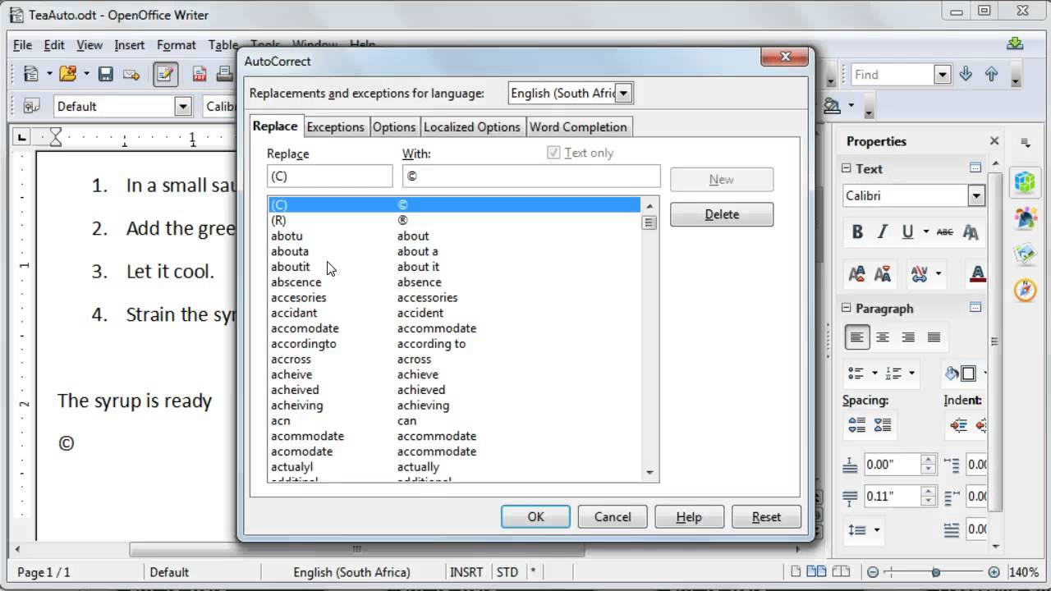Open the Styles and Formatting icon

32,106
